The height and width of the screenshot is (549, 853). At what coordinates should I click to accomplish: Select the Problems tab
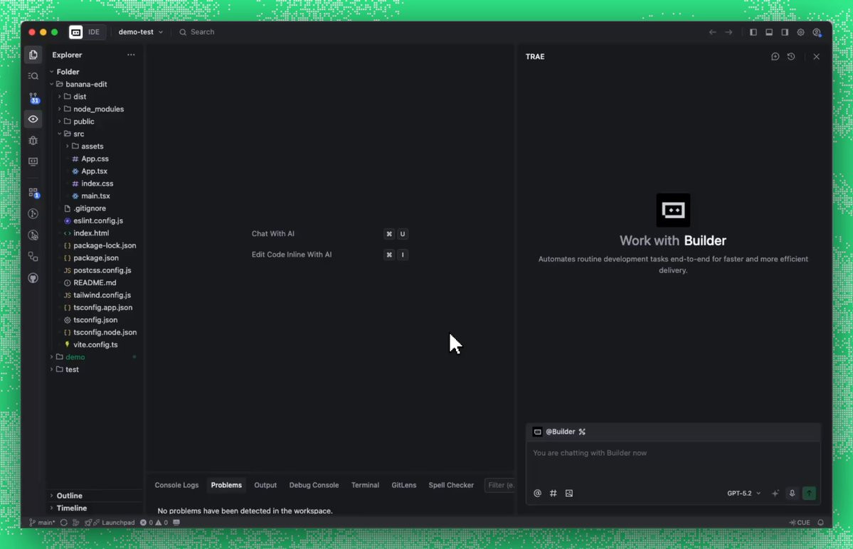point(226,485)
